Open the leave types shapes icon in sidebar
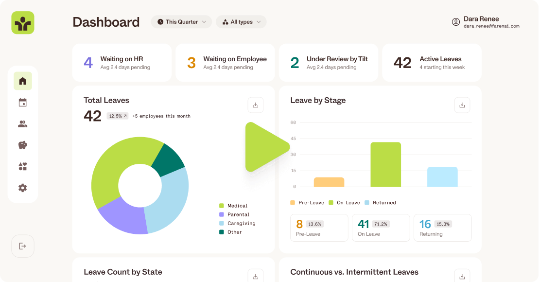 [22, 166]
